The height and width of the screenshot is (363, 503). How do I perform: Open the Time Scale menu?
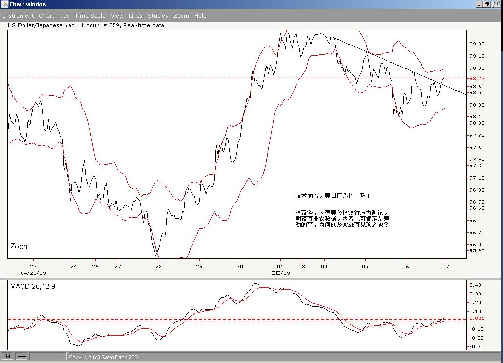90,16
